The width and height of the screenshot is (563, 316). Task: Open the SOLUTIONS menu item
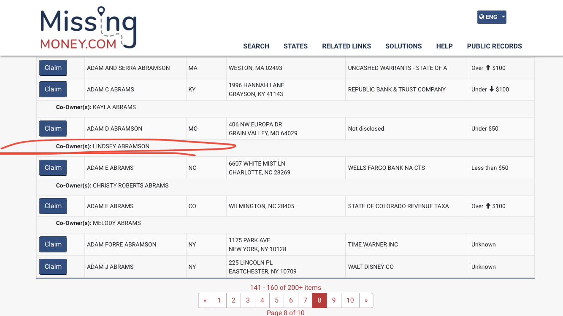point(403,46)
